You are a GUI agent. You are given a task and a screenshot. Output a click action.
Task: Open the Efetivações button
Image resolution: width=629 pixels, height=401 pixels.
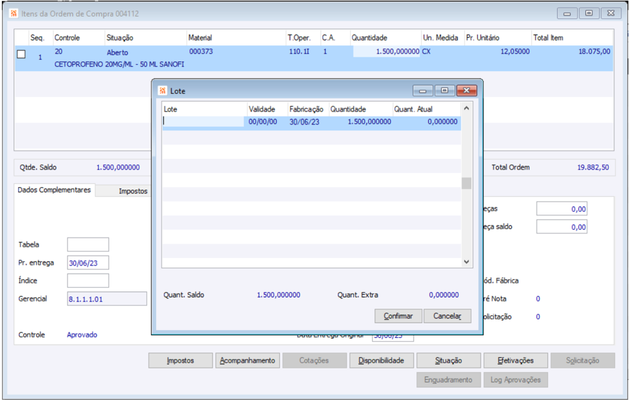tap(515, 361)
